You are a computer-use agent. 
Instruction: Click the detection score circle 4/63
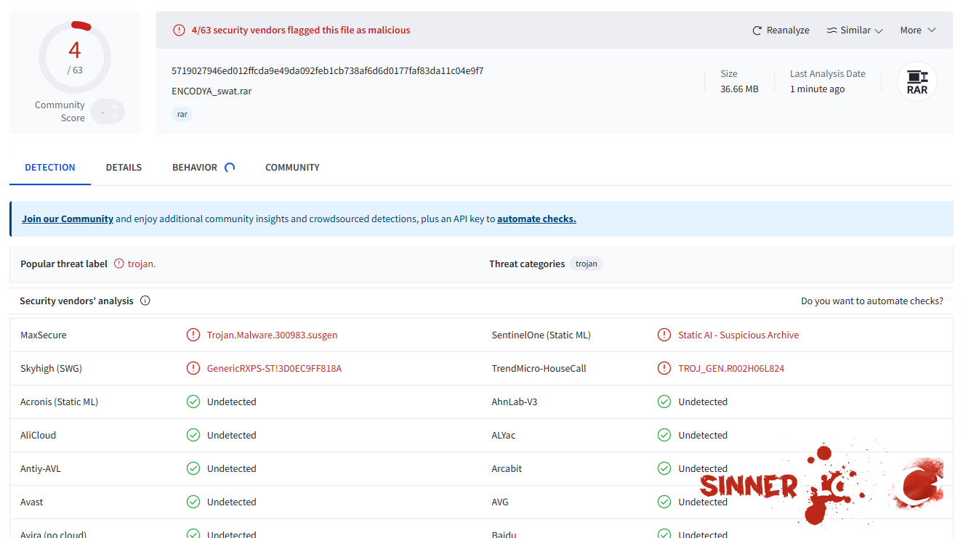pos(75,57)
